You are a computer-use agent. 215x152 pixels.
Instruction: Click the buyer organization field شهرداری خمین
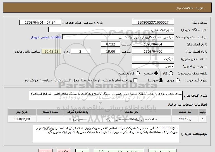[111, 30]
